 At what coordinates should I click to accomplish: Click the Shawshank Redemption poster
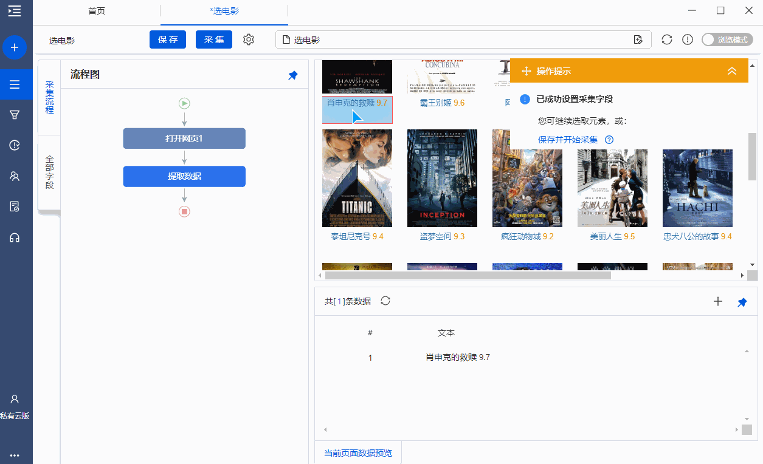[357, 77]
